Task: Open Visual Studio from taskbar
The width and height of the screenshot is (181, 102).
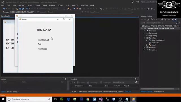Action: 101,99
